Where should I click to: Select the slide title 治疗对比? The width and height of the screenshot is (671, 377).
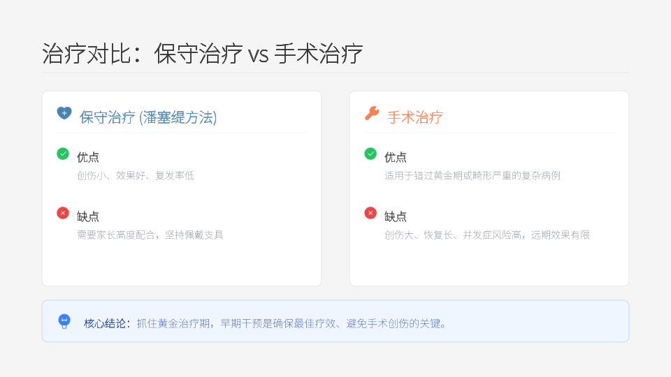203,54
